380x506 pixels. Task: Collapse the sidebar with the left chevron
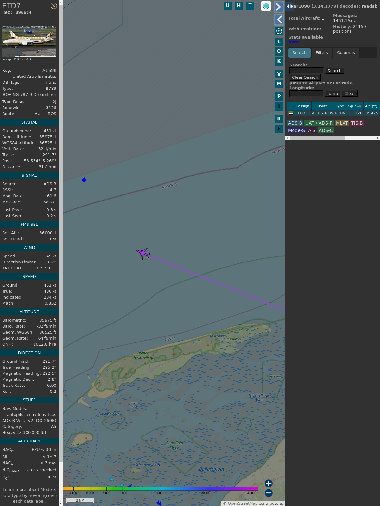279,20
